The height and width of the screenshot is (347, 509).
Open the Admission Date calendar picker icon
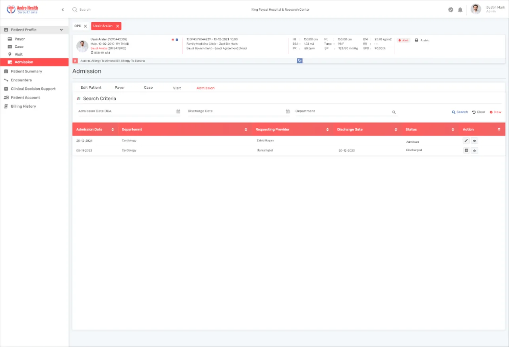coord(178,112)
